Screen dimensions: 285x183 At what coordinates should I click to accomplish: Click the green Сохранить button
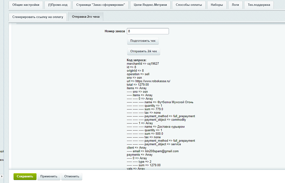click(25, 176)
